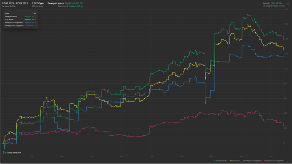Click the white marker on yellow line
Image resolution: width=292 pixels, height=164 pixels.
pyautogui.click(x=219, y=44)
